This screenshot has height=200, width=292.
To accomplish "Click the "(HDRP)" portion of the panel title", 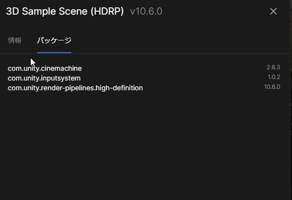I will click(107, 11).
